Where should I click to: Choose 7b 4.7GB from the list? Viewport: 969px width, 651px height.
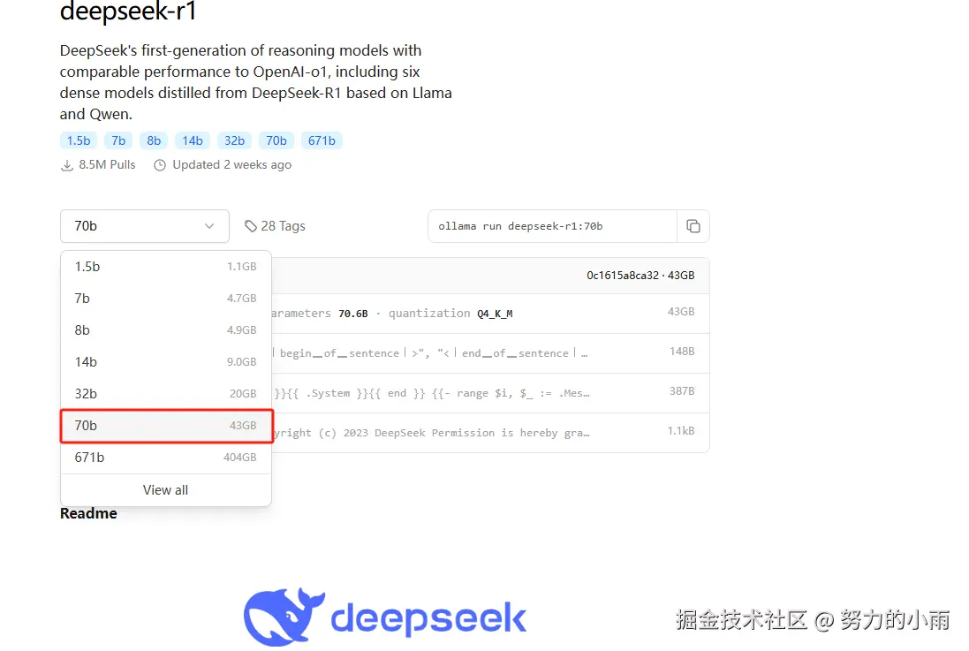pos(165,298)
